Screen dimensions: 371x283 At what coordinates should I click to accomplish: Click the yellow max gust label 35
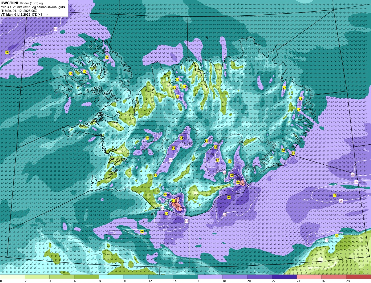click(165, 194)
